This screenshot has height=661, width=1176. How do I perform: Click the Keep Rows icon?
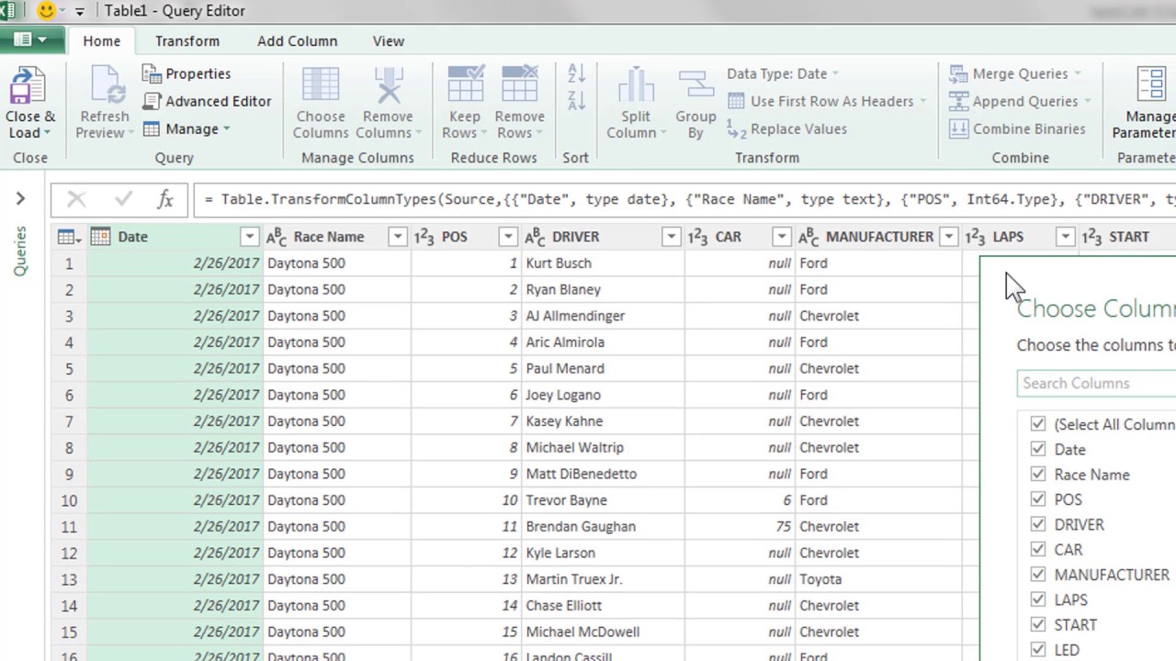pyautogui.click(x=465, y=85)
